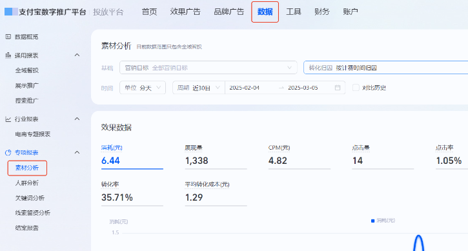468x251 pixels.
Task: Click the 效果数据 section heading
Action: (116, 128)
